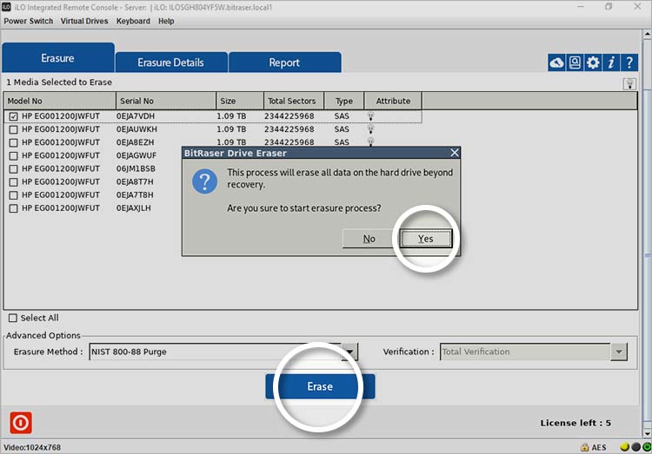Open the Power Switch menu

pos(29,21)
